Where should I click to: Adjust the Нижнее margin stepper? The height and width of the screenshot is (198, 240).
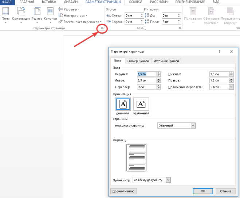[x=231, y=74]
